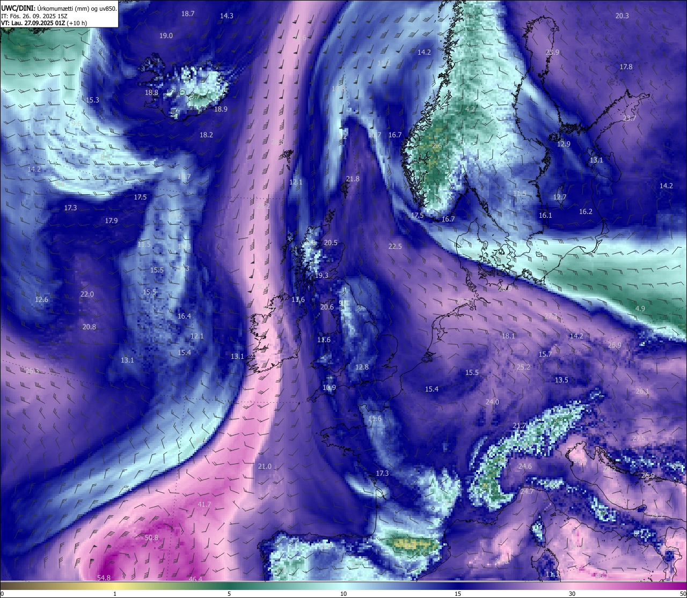
Task: Click the 20.6 value in the Irish Sea
Action: click(327, 307)
